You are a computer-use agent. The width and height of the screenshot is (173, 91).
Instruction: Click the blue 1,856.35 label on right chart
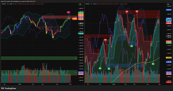169,18
